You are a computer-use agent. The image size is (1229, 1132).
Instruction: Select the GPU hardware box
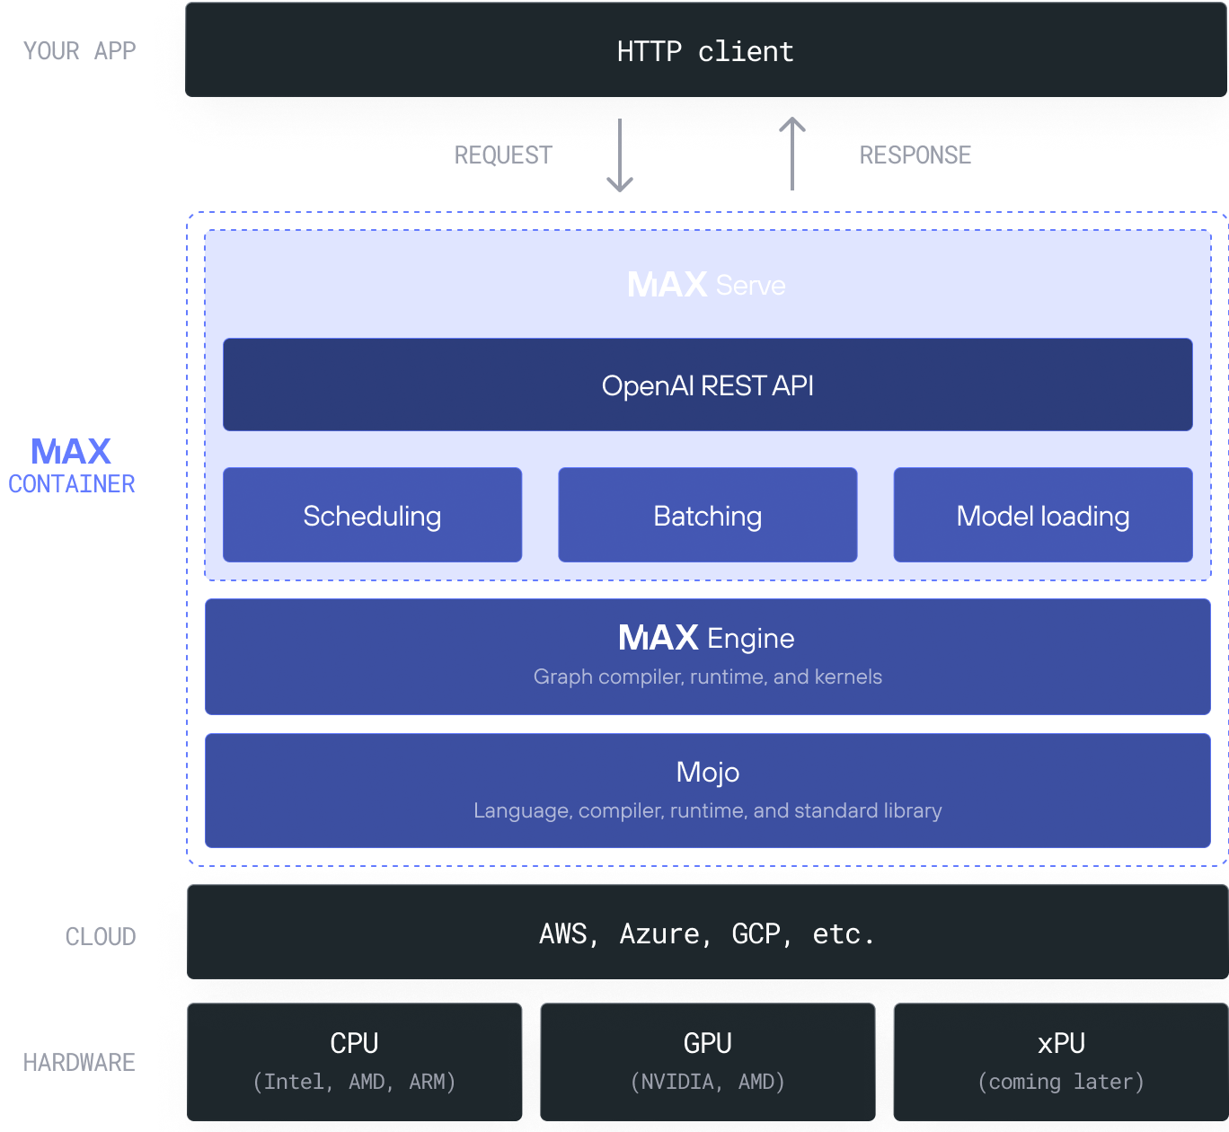point(708,1062)
